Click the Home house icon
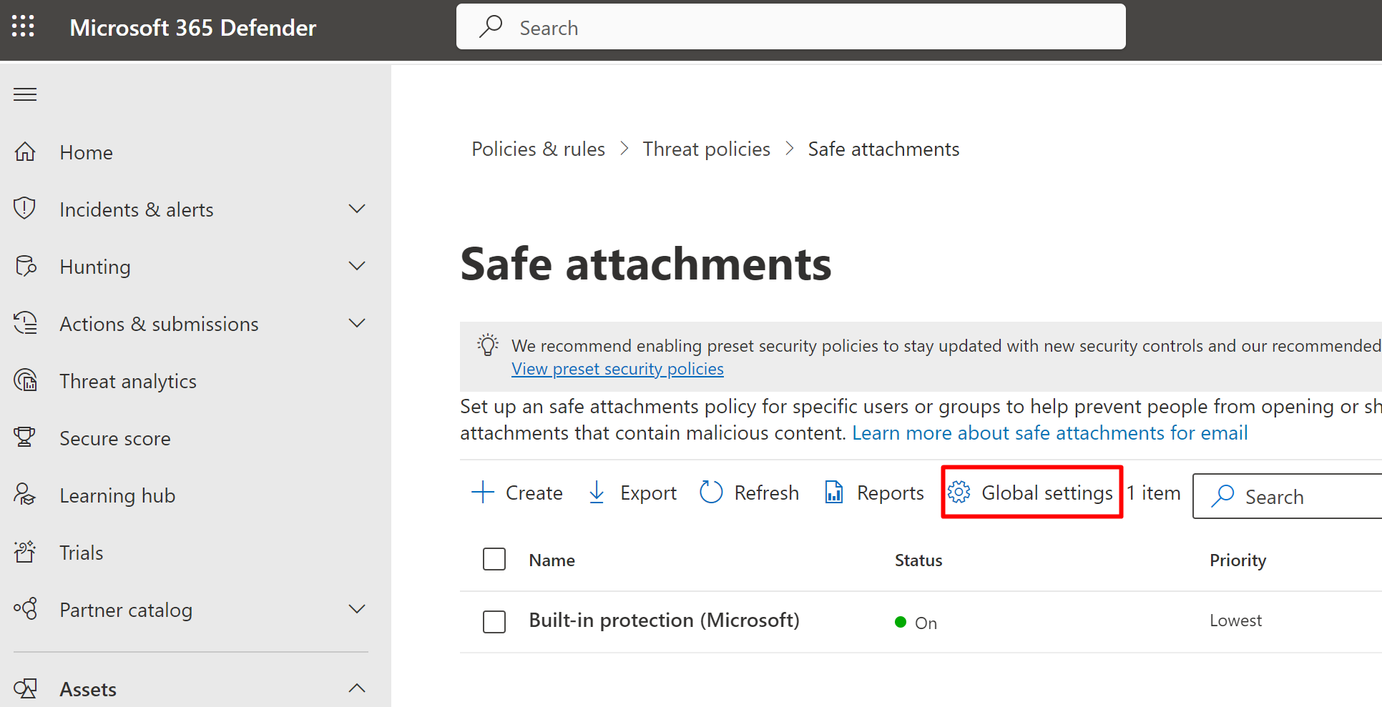Image resolution: width=1382 pixels, height=707 pixels. click(x=25, y=152)
